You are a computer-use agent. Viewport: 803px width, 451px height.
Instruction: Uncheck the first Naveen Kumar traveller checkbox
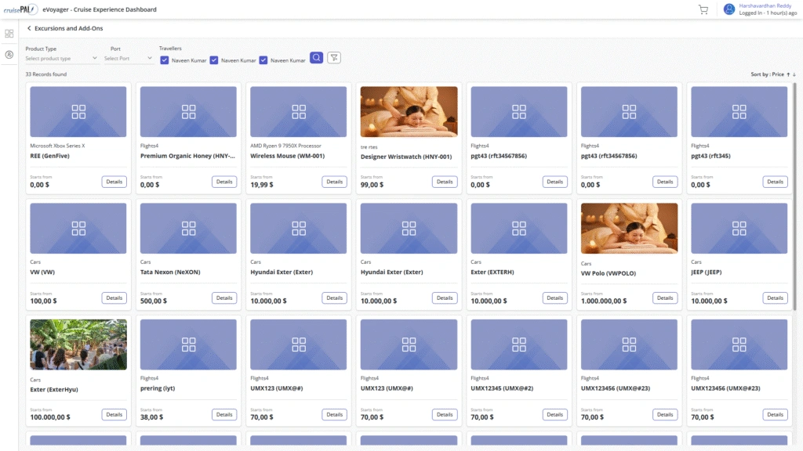(164, 60)
